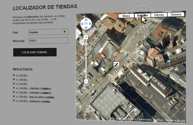Expand the Dolce Vita Coruña result
This screenshot has width=193, height=125.
(14, 96)
